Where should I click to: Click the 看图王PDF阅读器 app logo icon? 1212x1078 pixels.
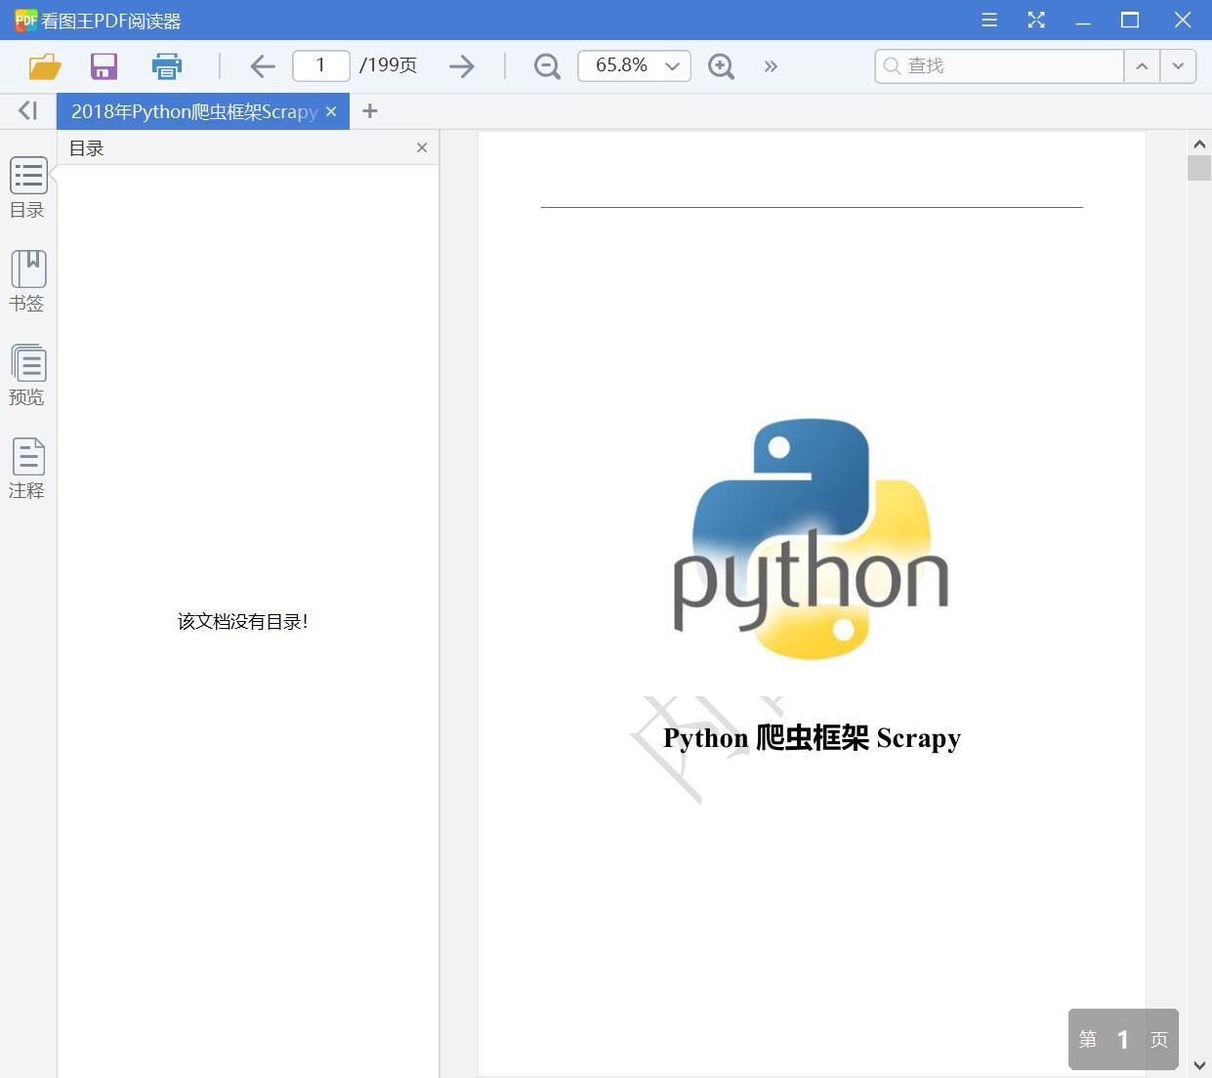point(26,20)
